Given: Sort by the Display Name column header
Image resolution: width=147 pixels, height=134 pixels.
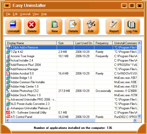Looking at the screenshot, I should pyautogui.click(x=31, y=43).
